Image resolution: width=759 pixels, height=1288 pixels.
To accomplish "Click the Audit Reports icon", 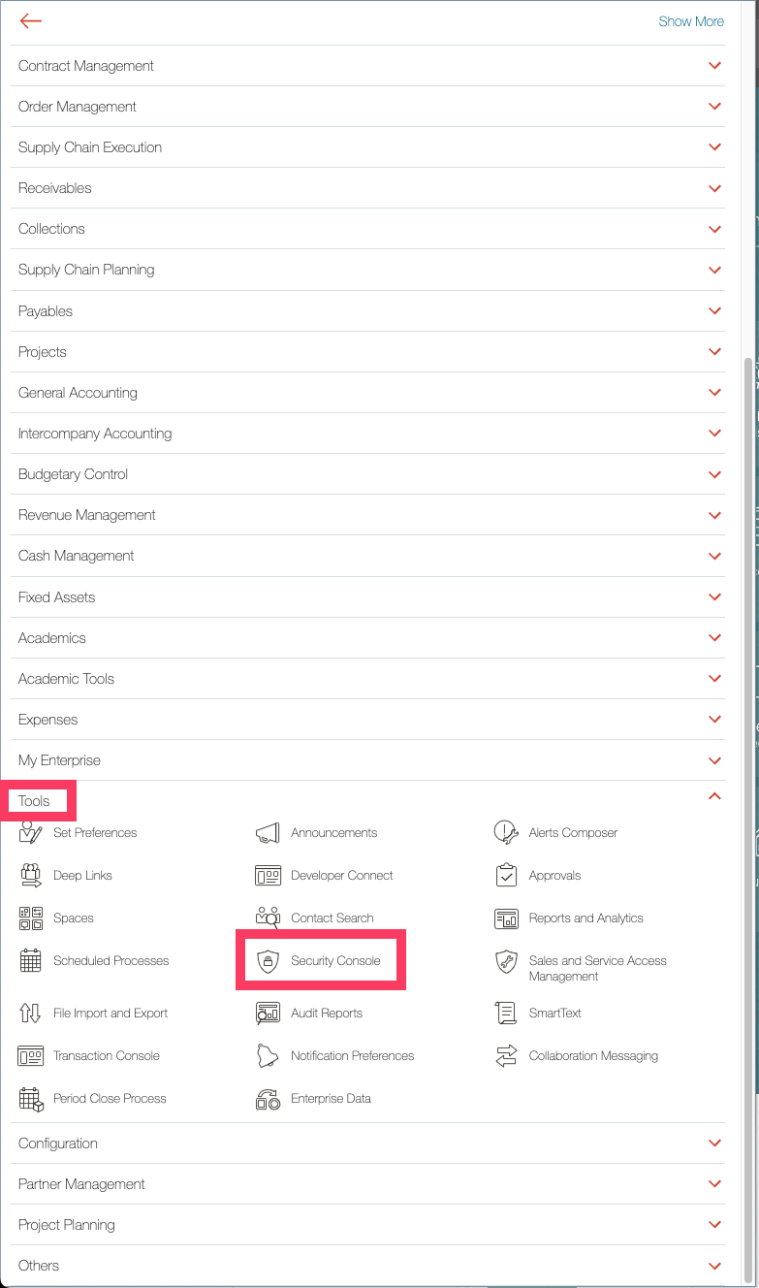I will pyautogui.click(x=268, y=1014).
